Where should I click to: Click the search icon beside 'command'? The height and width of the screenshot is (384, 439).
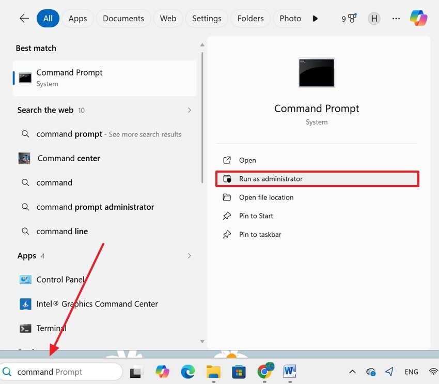[x=25, y=182]
